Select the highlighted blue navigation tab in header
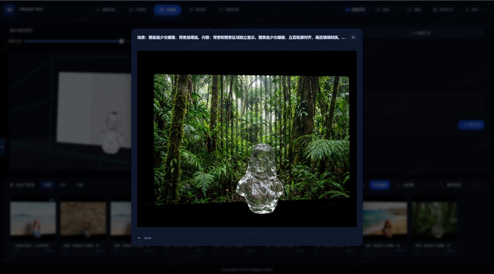The image size is (494, 274). (168, 10)
